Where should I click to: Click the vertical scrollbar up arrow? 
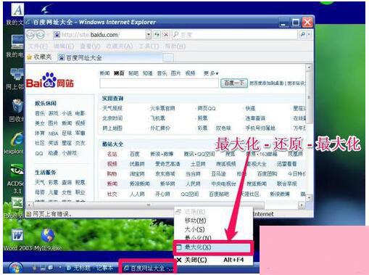(309, 67)
